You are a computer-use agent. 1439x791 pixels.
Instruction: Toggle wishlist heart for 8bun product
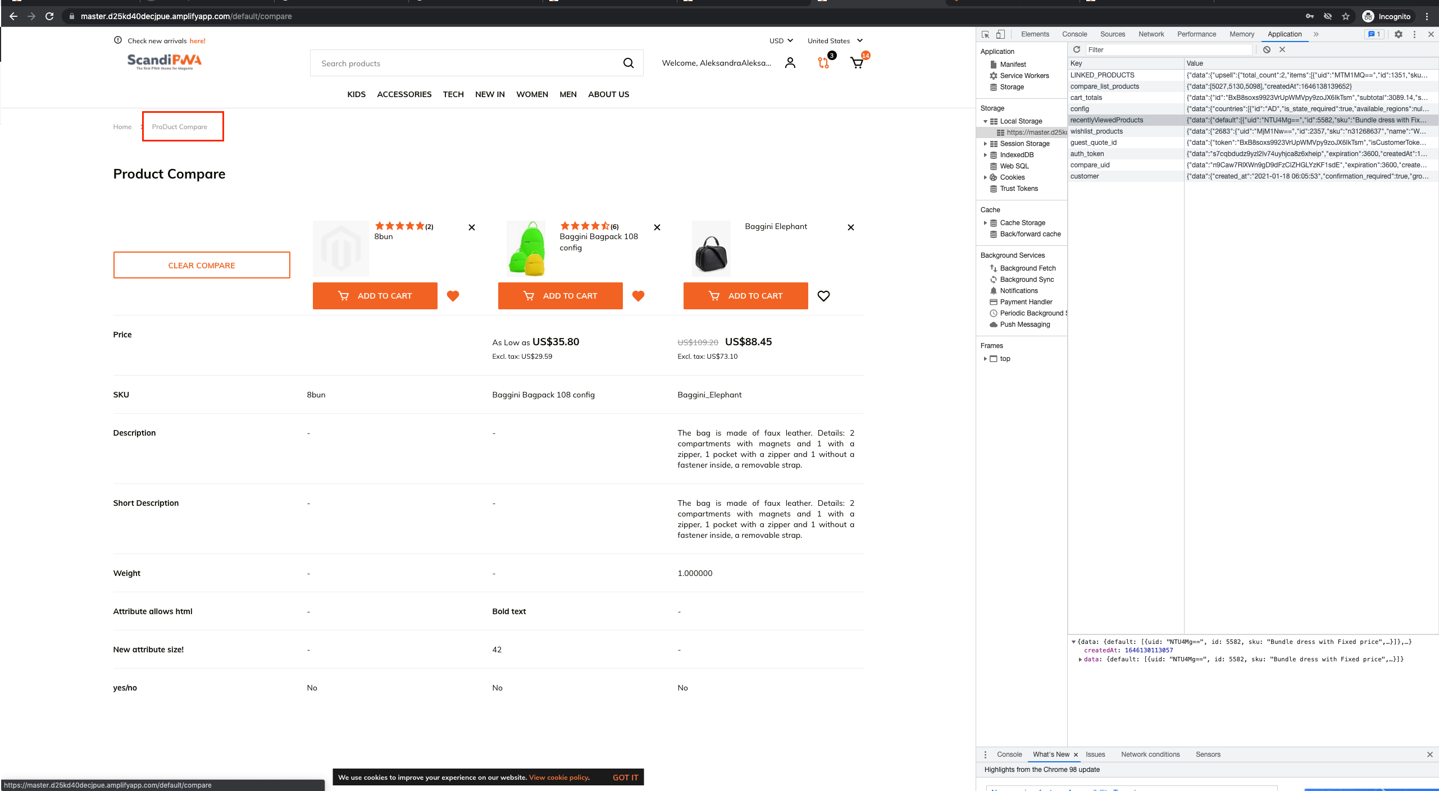pyautogui.click(x=453, y=296)
